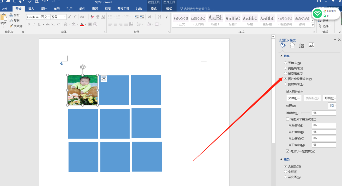Toggle Rotate with shape (与形状一起旋转) checkbox

click(x=288, y=151)
